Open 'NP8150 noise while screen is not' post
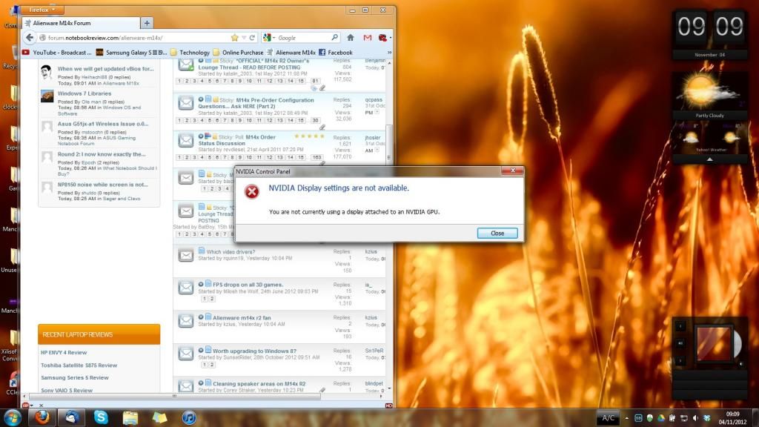The height and width of the screenshot is (427, 759). (102, 185)
